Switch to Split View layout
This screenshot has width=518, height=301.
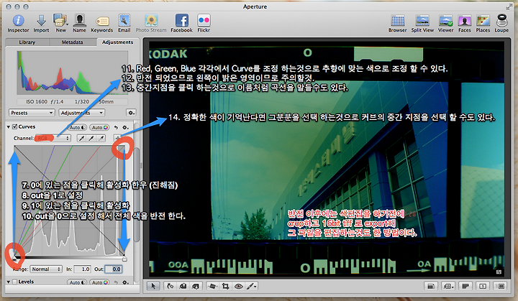[422, 24]
